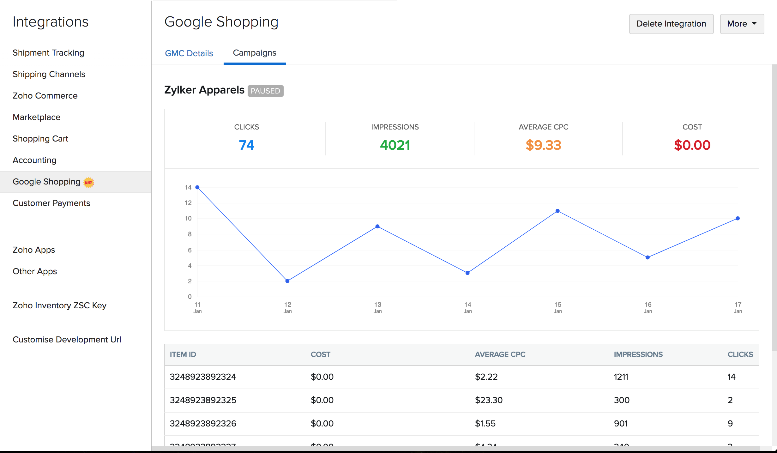The width and height of the screenshot is (777, 453).
Task: Select item ID 3248923892324
Action: click(203, 377)
